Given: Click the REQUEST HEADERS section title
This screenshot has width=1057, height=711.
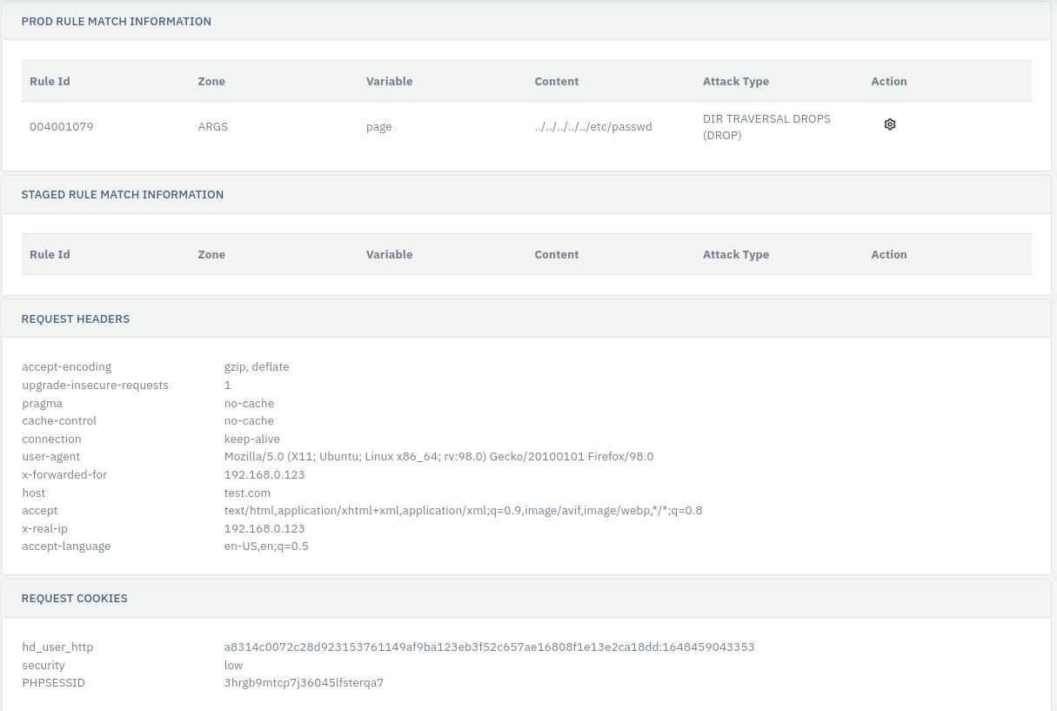Looking at the screenshot, I should tap(76, 319).
